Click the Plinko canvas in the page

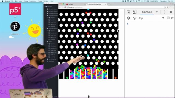pos(88,44)
